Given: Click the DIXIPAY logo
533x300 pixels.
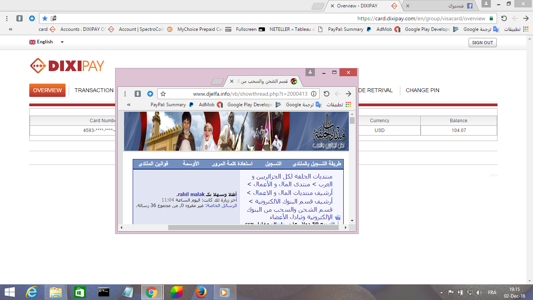Looking at the screenshot, I should (x=67, y=66).
